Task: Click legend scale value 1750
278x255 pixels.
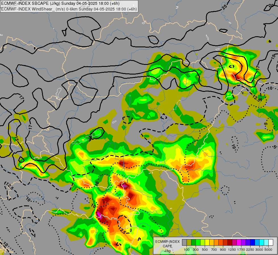Action: (241, 250)
